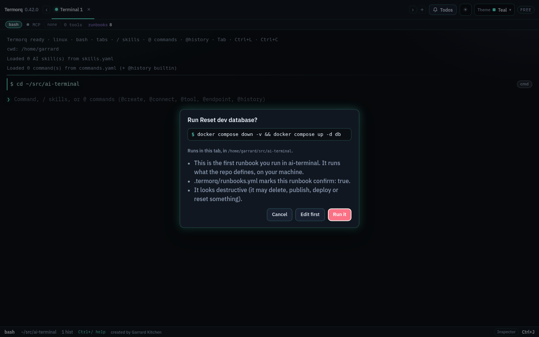Click the bash label in status bar
Screen dimensions: 539x337
pos(9,332)
